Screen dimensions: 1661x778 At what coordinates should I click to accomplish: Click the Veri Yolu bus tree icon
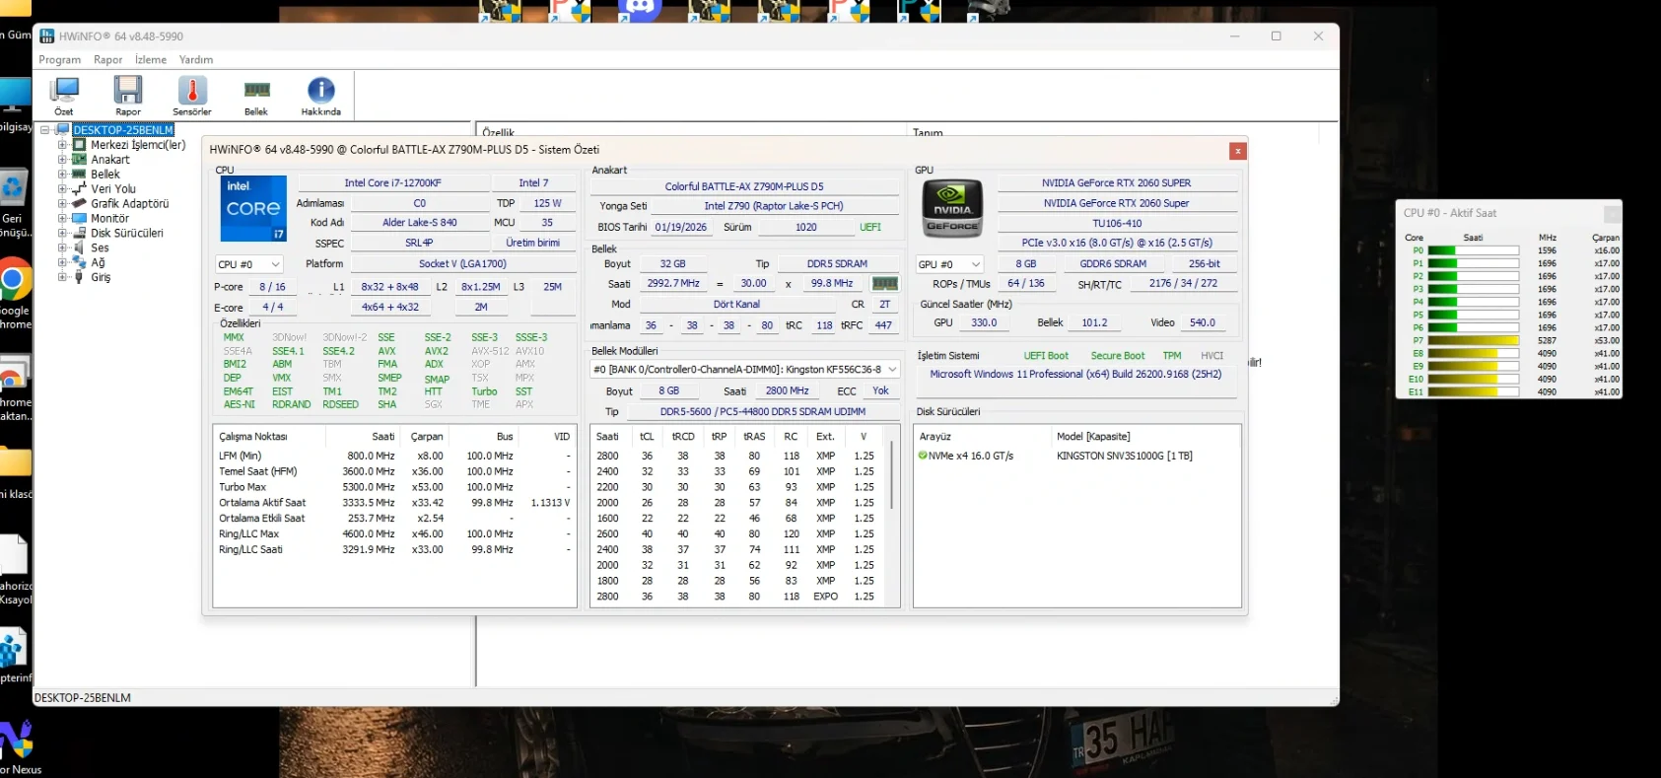pos(79,189)
